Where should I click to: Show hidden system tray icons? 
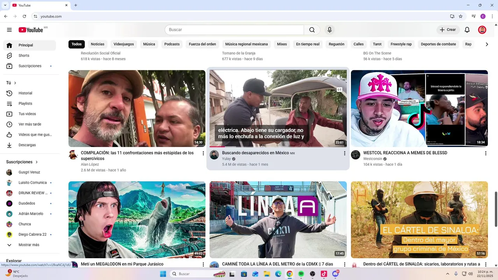(448, 274)
